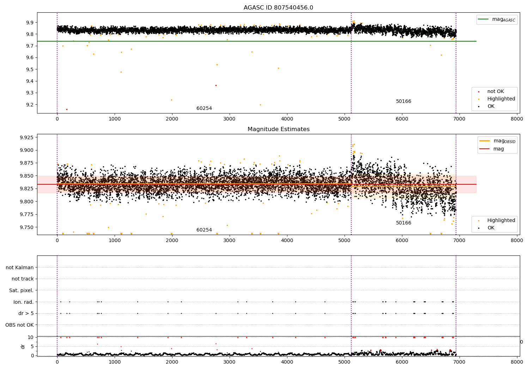Click the 9.925 tick on Magnitude Estimates y-axis
The width and height of the screenshot is (529, 370).
click(x=27, y=137)
